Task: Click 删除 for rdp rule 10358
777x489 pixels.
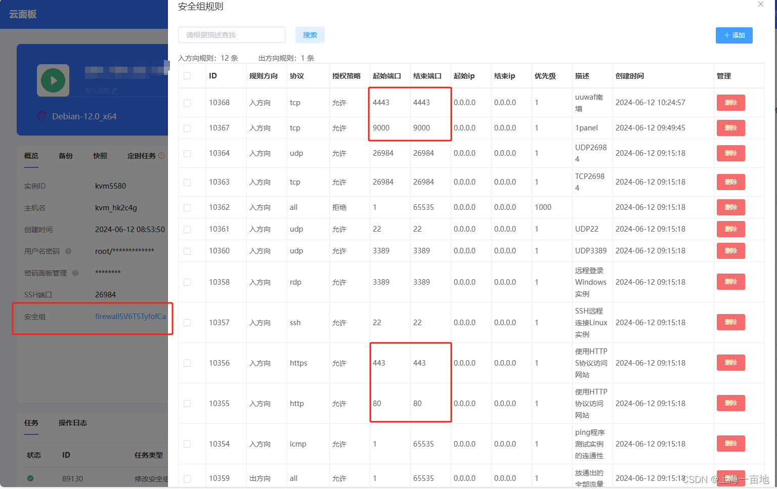Action: pyautogui.click(x=731, y=282)
